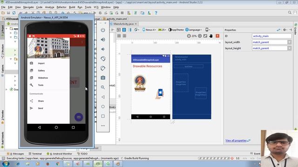Open the VCS menu

coord(96,7)
